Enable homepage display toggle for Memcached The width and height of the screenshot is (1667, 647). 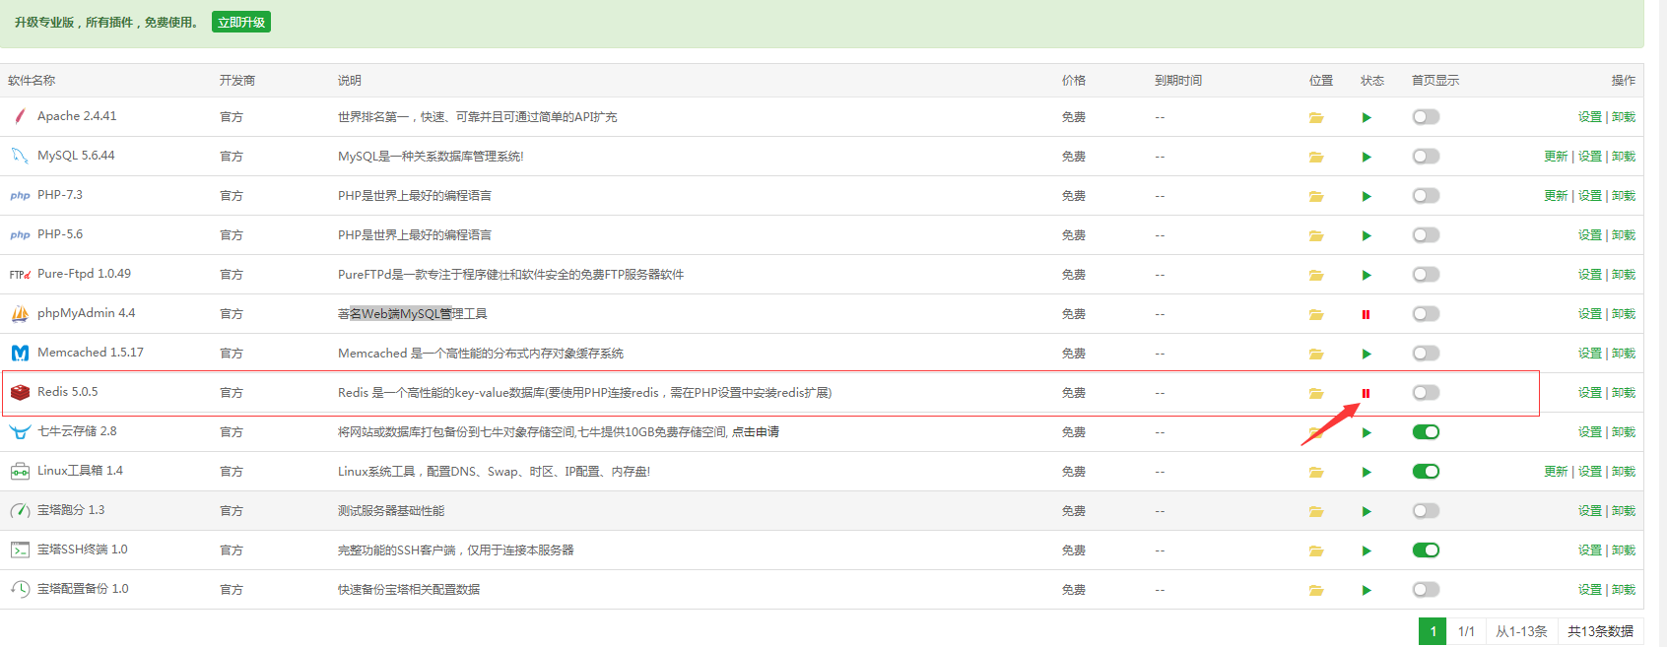pos(1426,354)
